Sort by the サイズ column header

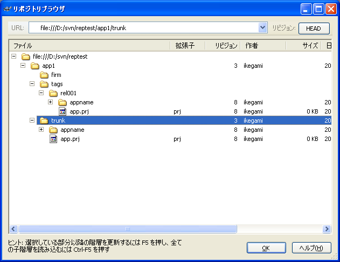tap(303, 46)
